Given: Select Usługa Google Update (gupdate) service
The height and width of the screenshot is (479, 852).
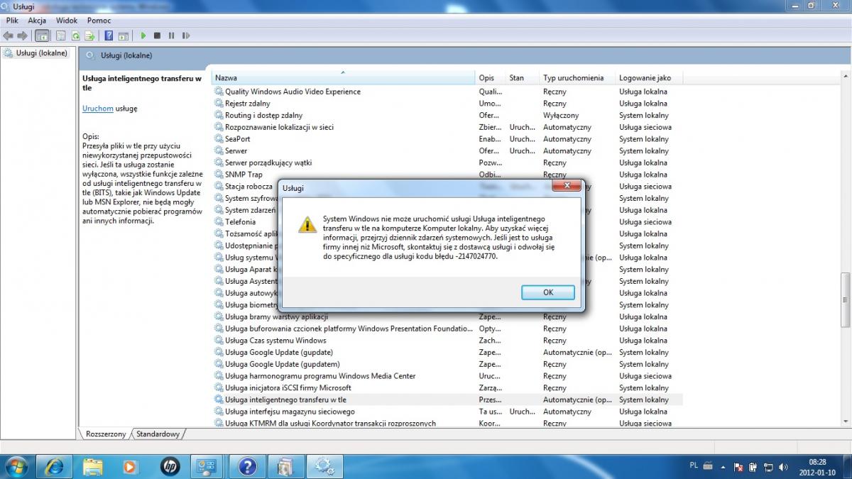Looking at the screenshot, I should 447,352.
